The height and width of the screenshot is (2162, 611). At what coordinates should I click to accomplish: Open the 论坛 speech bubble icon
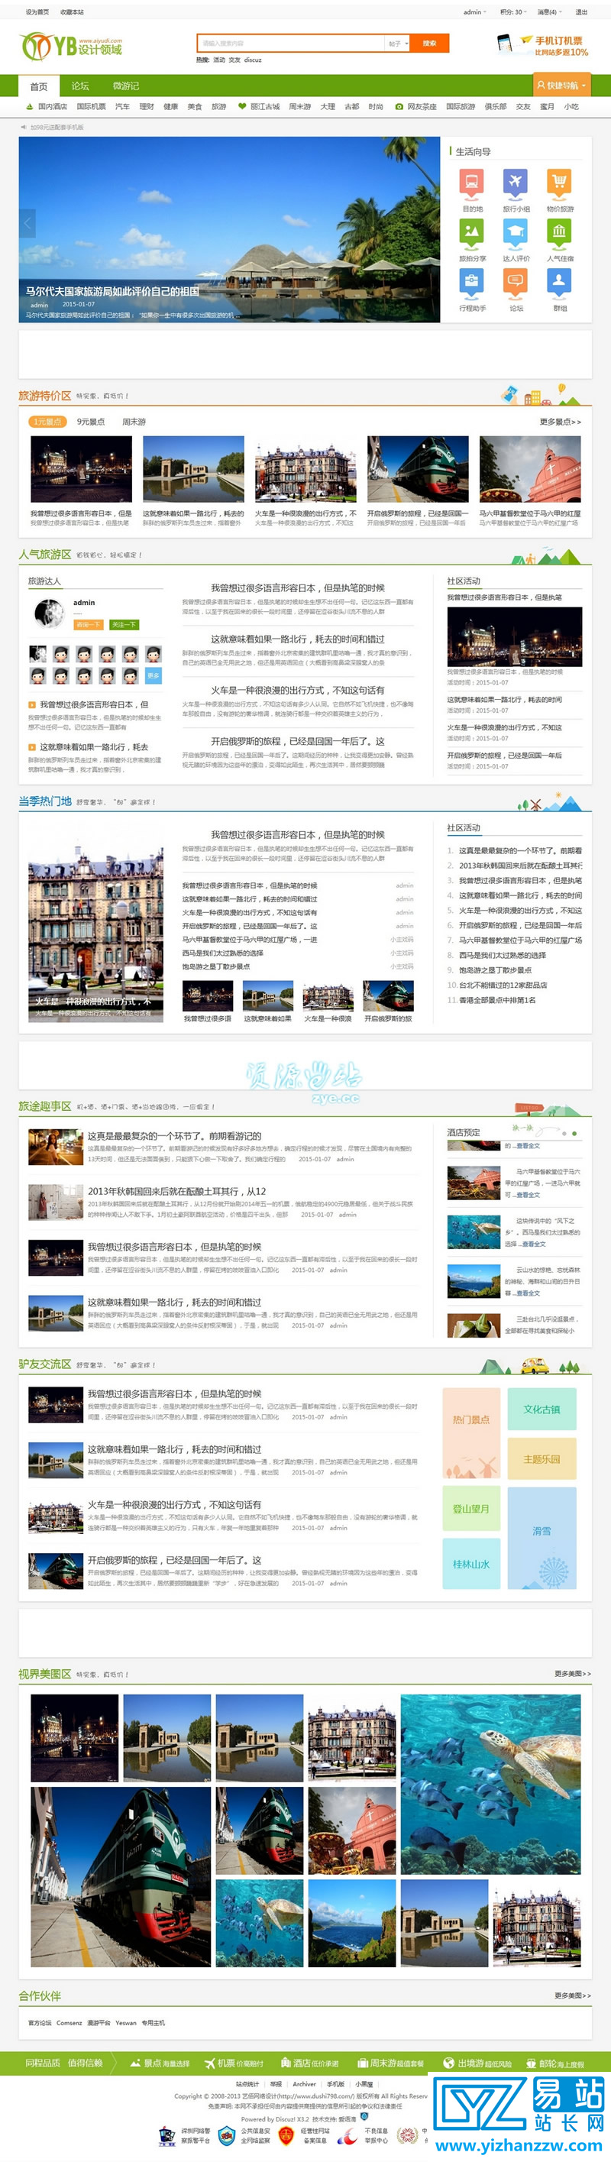(516, 282)
